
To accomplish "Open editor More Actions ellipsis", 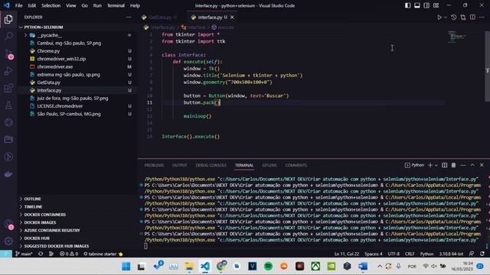I will (x=482, y=18).
